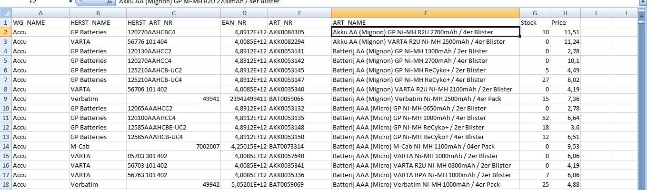Select row 9 header
Viewport: 647px width, 190px height.
6,99
